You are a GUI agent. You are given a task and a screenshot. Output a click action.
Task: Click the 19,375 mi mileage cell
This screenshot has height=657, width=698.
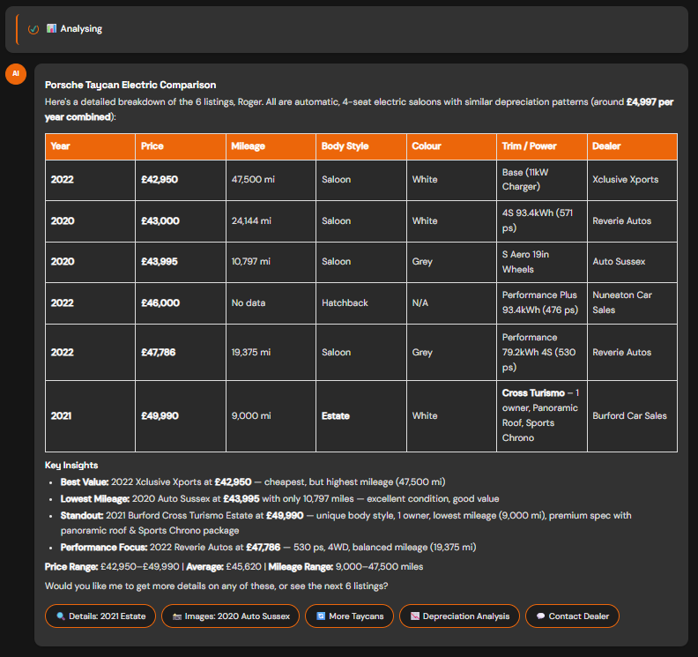coord(271,353)
